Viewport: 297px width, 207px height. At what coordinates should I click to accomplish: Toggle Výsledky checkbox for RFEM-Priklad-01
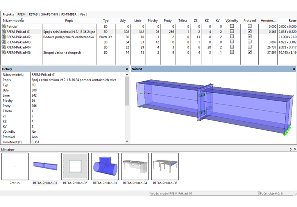(x=232, y=31)
